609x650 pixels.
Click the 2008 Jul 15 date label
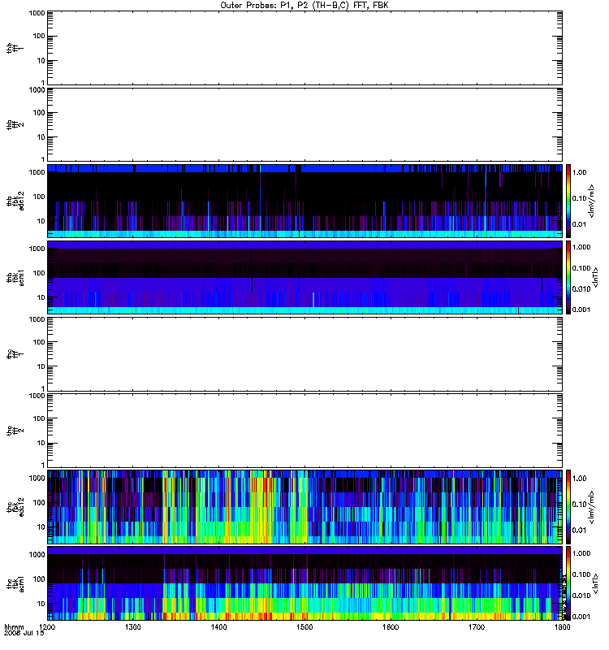pos(24,633)
